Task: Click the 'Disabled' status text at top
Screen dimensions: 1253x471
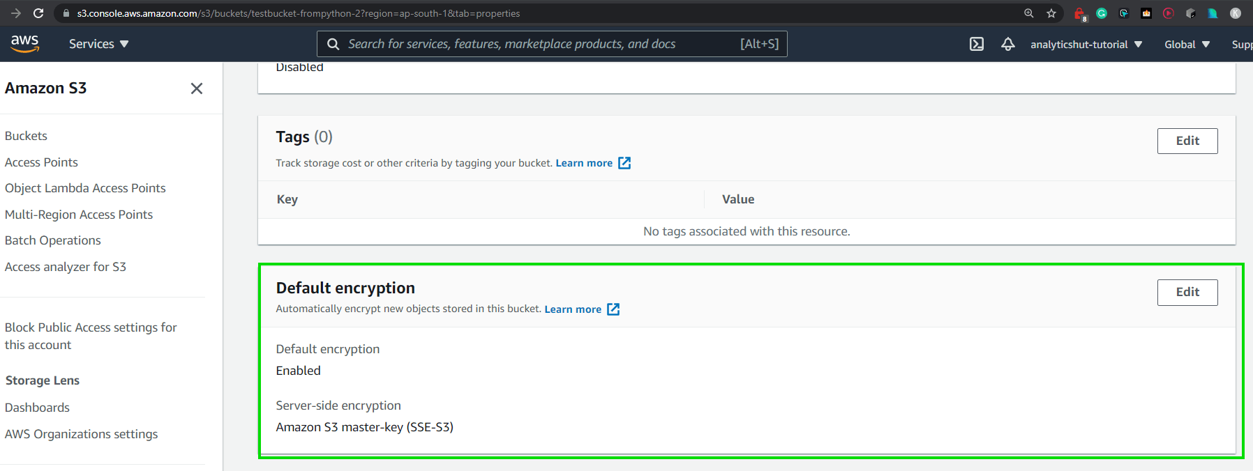Action: (x=300, y=68)
